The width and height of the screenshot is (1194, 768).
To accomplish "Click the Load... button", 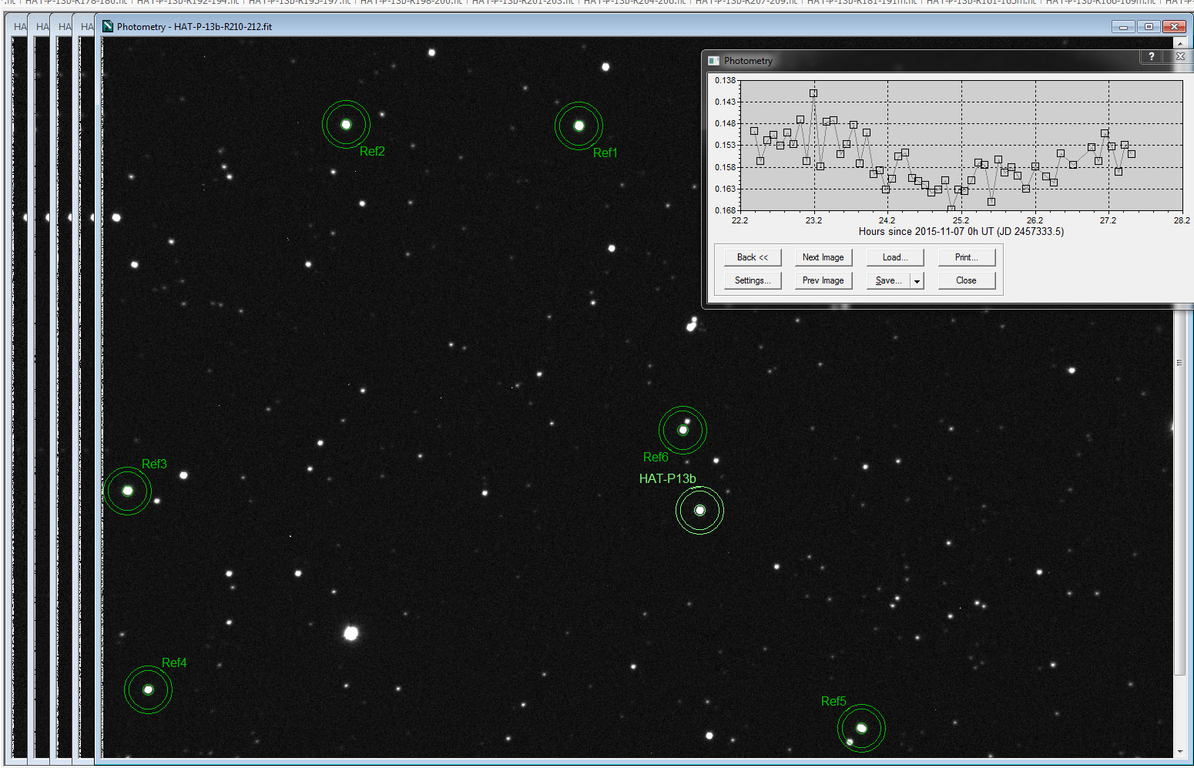I will 894,257.
